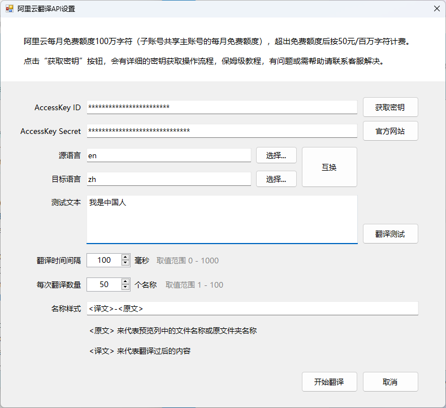The height and width of the screenshot is (408, 446).
Task: Open the 选择... button for 目标语言
Action: pyautogui.click(x=276, y=179)
